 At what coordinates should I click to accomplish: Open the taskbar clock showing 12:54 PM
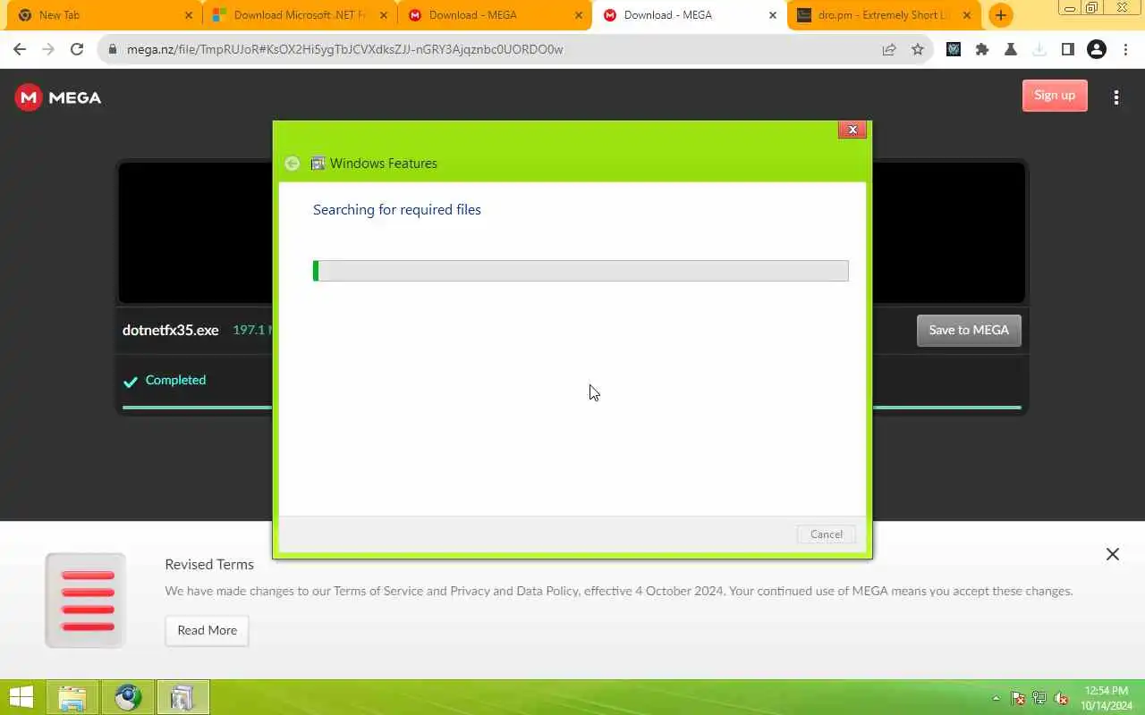tap(1107, 697)
